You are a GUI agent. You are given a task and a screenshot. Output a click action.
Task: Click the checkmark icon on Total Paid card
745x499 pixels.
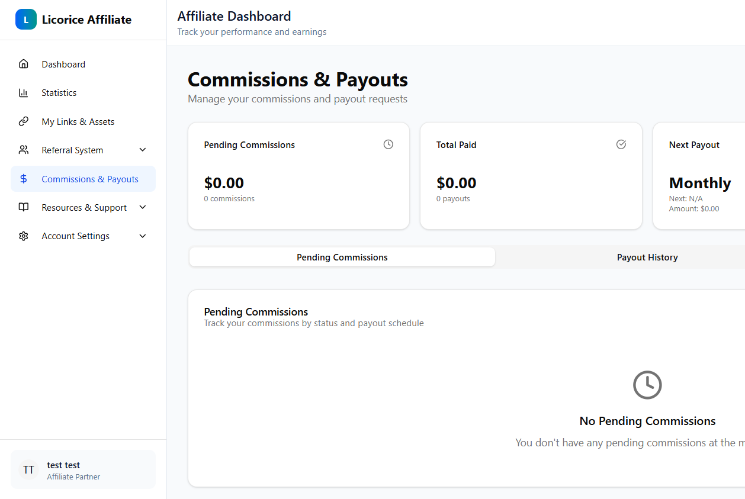[621, 144]
